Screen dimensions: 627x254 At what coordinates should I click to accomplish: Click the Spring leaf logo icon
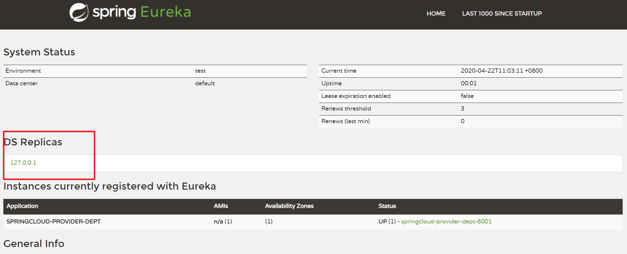(79, 13)
